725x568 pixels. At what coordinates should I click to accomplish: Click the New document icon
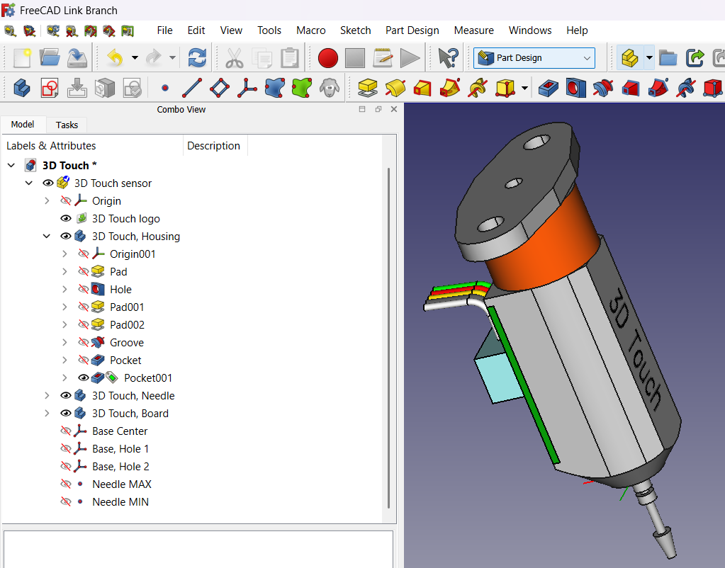coord(22,58)
